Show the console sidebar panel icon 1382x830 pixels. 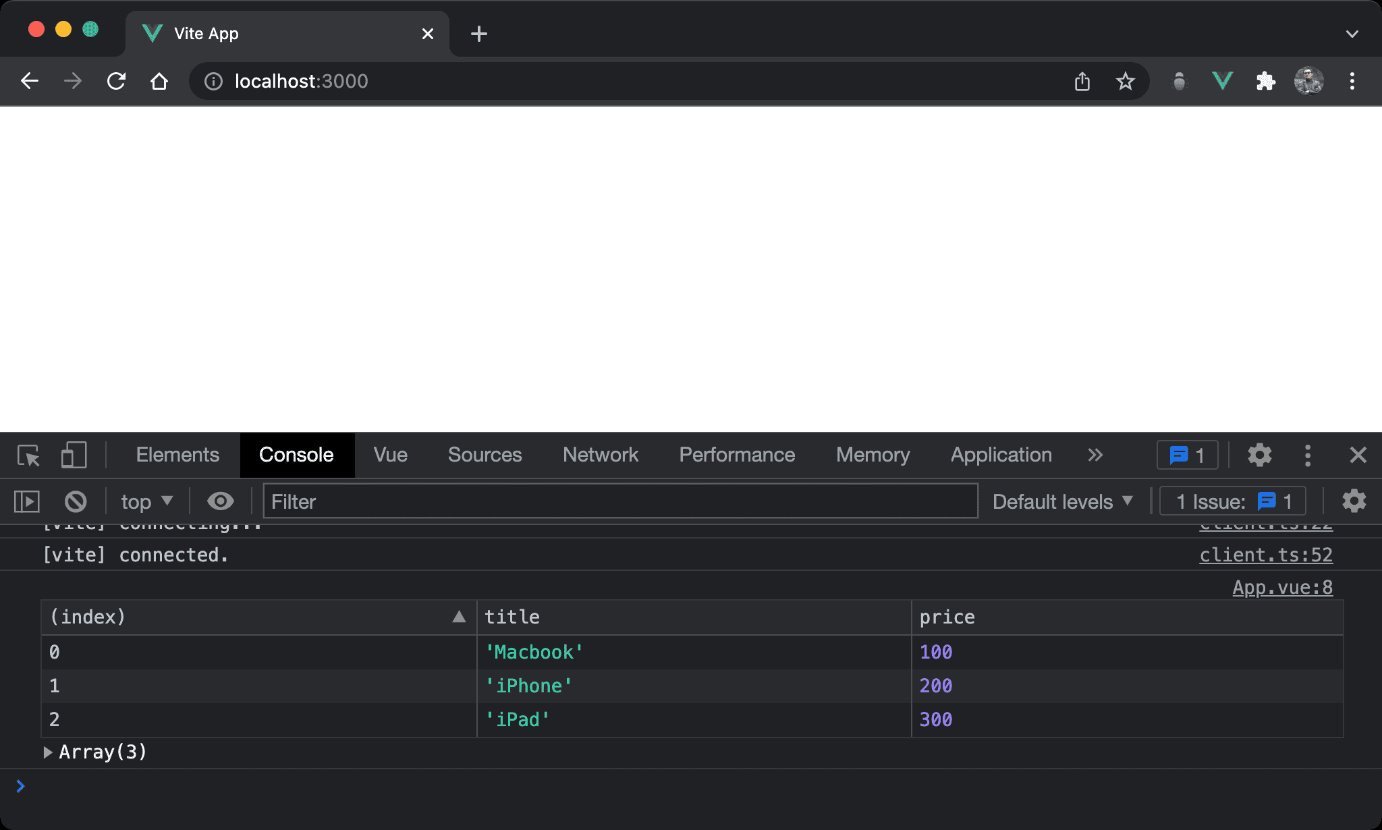(x=27, y=501)
